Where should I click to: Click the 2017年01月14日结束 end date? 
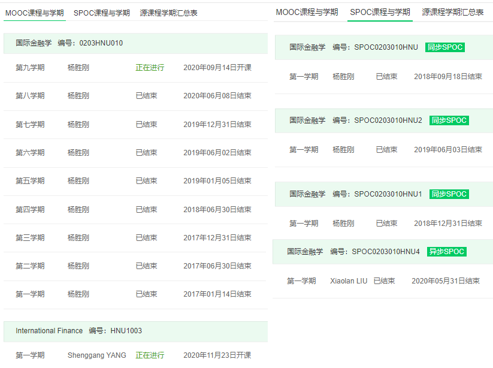click(x=217, y=294)
